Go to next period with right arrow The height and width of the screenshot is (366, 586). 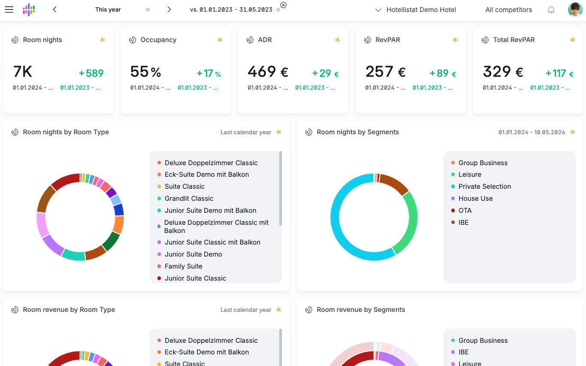169,9
